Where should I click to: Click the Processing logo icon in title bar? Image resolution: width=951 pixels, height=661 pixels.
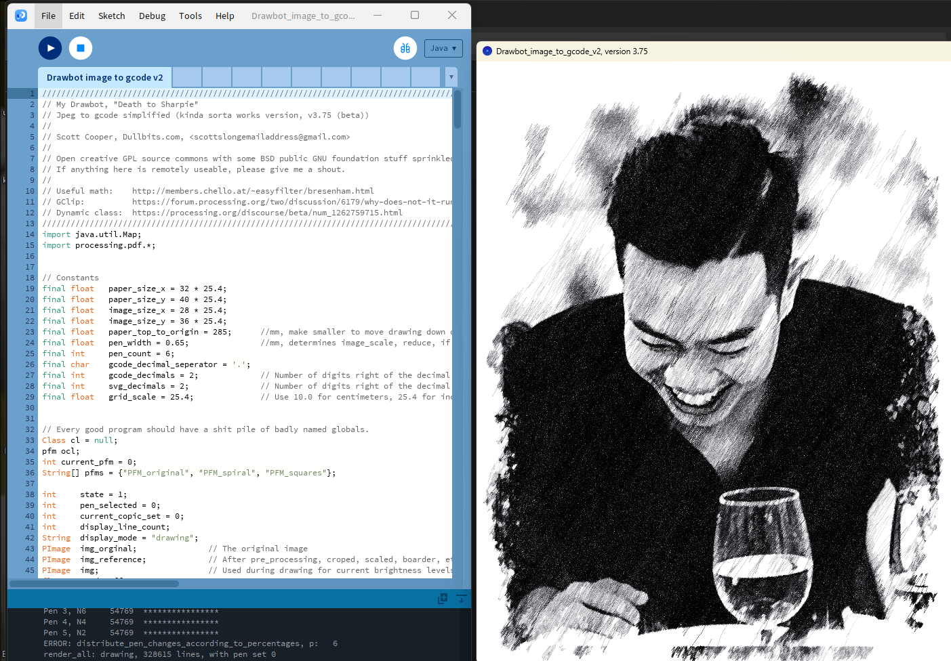(x=21, y=16)
